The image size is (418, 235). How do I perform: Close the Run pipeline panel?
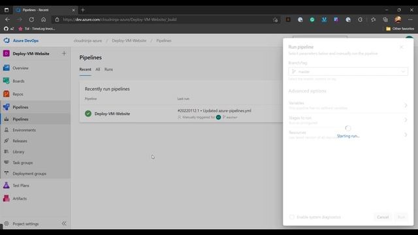(402, 47)
